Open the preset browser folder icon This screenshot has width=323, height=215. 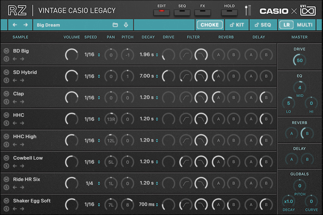click(x=115, y=25)
